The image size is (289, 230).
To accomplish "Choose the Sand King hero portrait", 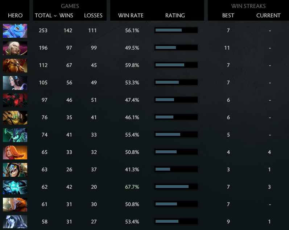I will pyautogui.click(x=15, y=117).
